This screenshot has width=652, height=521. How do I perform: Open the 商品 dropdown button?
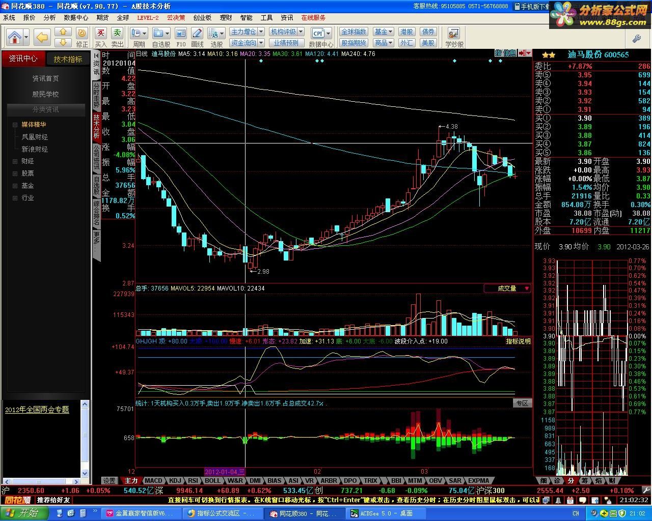click(384, 43)
